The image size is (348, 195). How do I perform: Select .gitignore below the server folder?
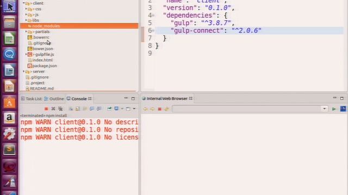pyautogui.click(x=37, y=77)
